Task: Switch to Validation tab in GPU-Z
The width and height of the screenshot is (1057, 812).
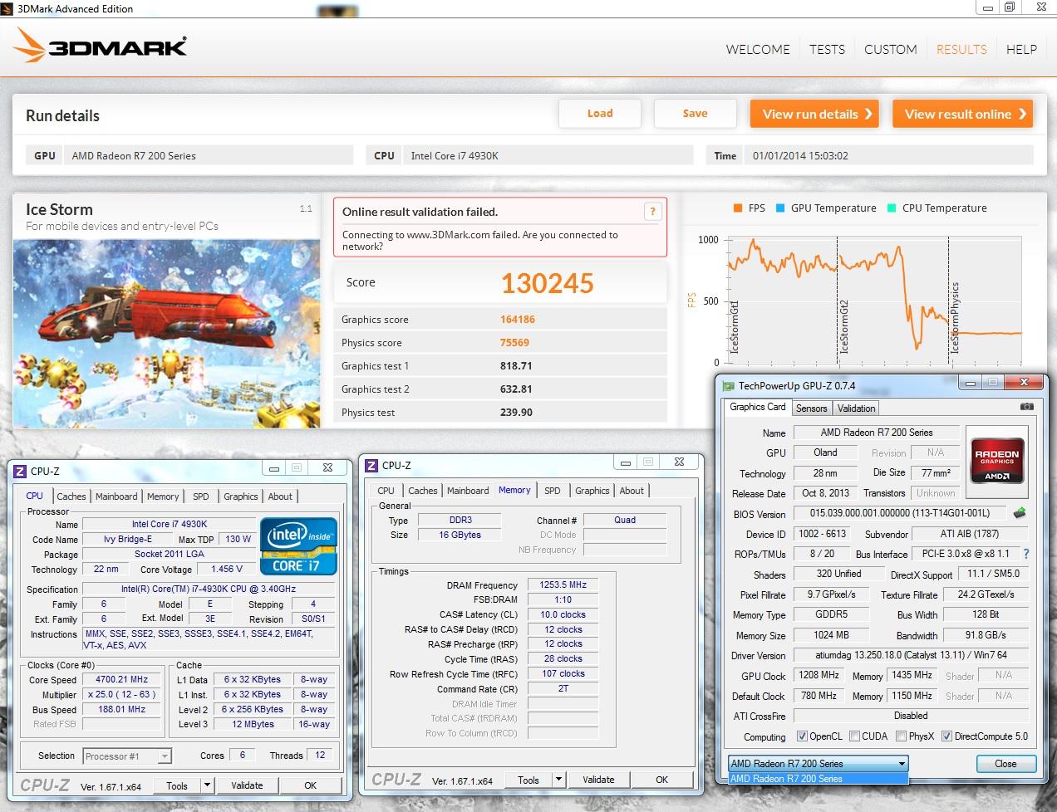Action: click(856, 408)
